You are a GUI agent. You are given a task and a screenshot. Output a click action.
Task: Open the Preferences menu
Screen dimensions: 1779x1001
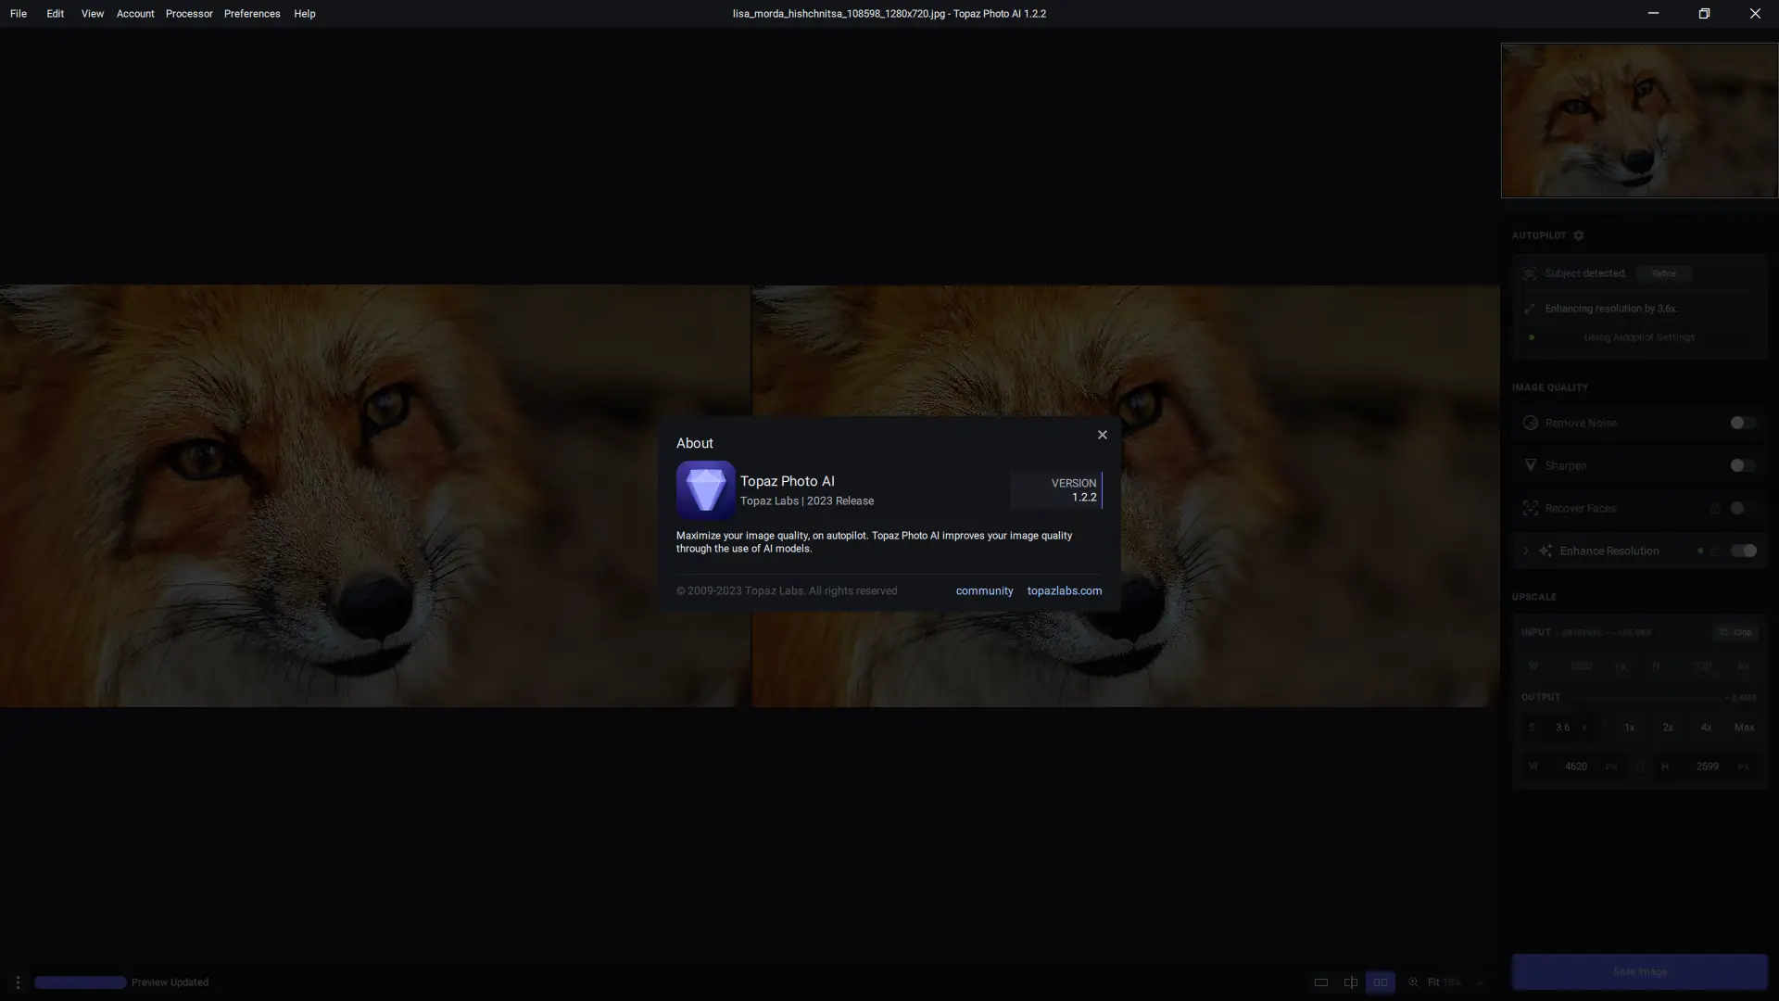[252, 14]
